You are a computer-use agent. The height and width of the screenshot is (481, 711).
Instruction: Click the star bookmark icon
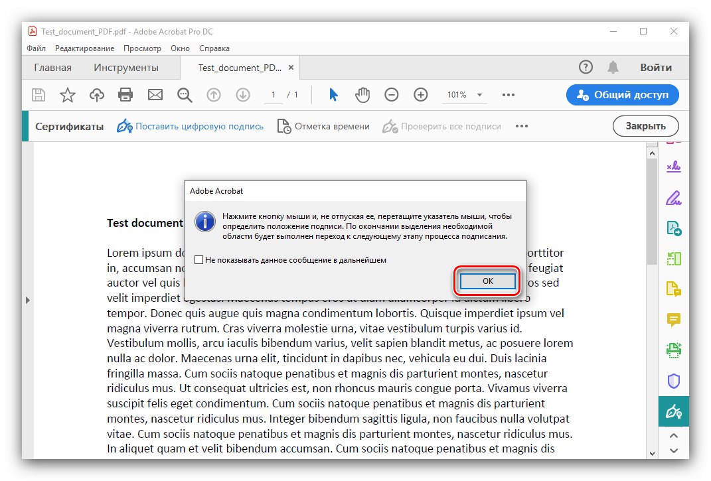point(68,95)
